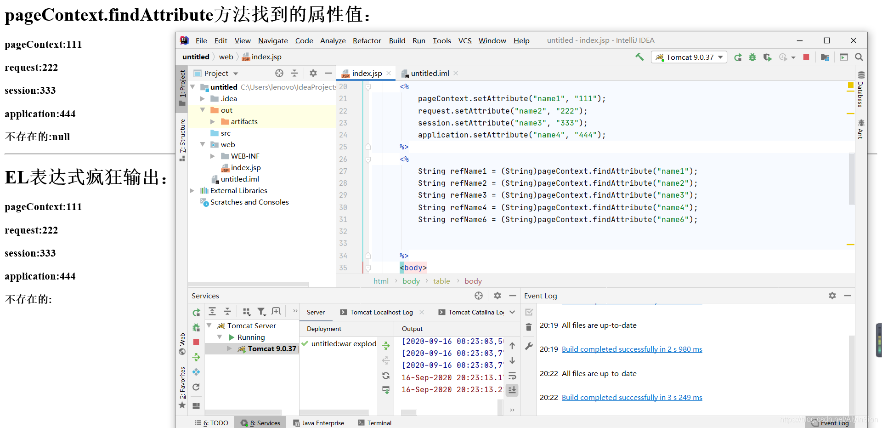The image size is (882, 428).
Task: Open the Terminal tool window
Action: click(374, 423)
